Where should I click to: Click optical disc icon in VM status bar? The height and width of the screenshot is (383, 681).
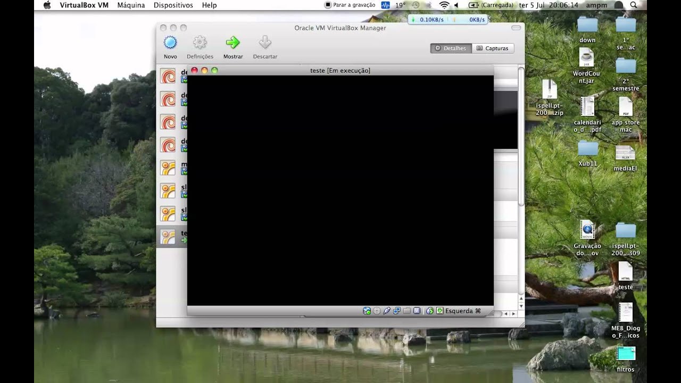click(377, 311)
